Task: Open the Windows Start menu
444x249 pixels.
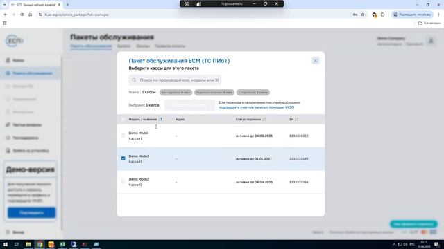Action: [x=6, y=244]
